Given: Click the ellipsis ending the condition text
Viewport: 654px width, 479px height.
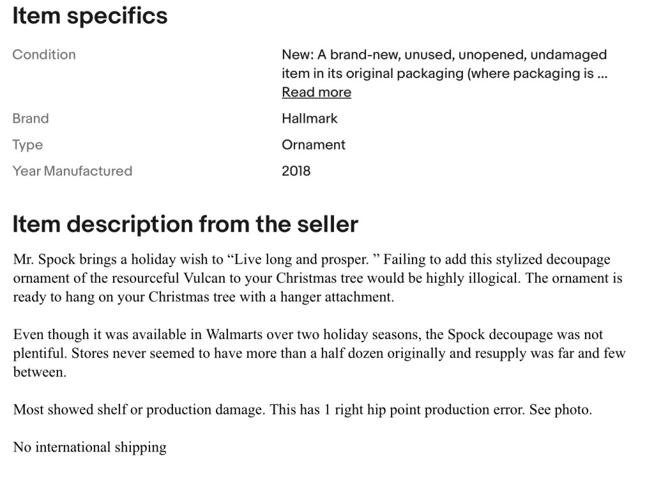Looking at the screenshot, I should [x=602, y=74].
